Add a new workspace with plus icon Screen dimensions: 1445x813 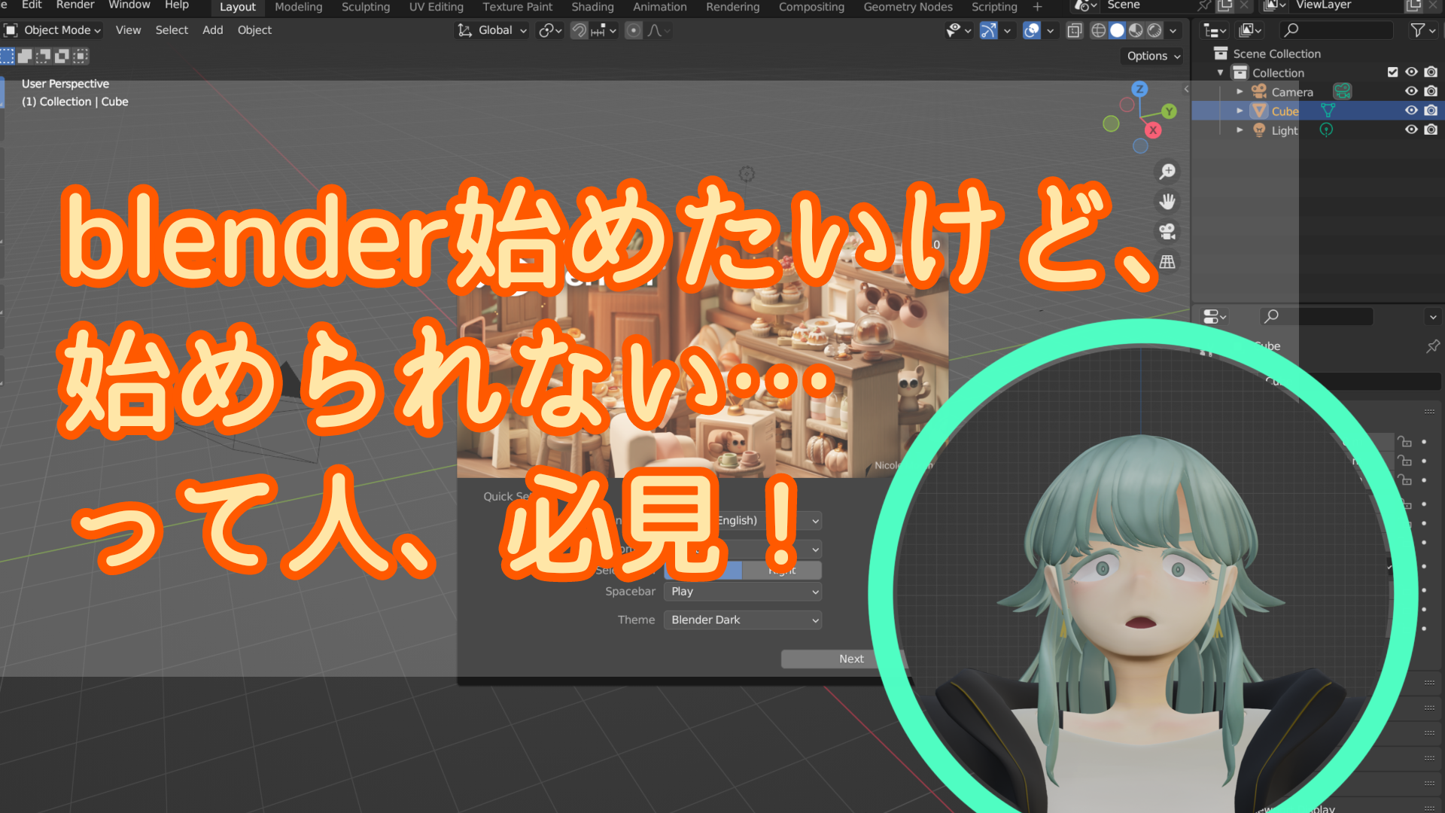pyautogui.click(x=1037, y=7)
